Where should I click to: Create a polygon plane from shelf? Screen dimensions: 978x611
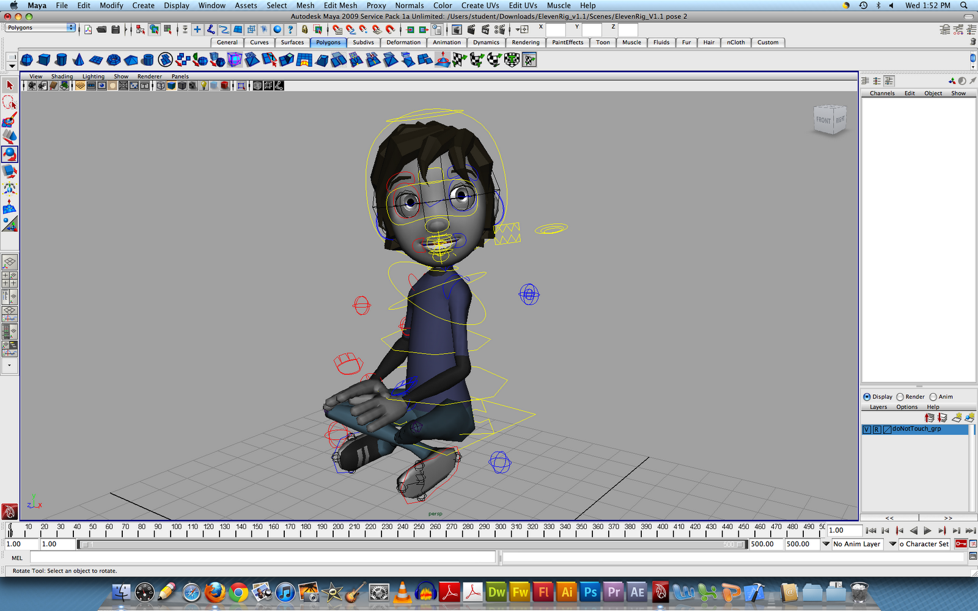[x=96, y=60]
